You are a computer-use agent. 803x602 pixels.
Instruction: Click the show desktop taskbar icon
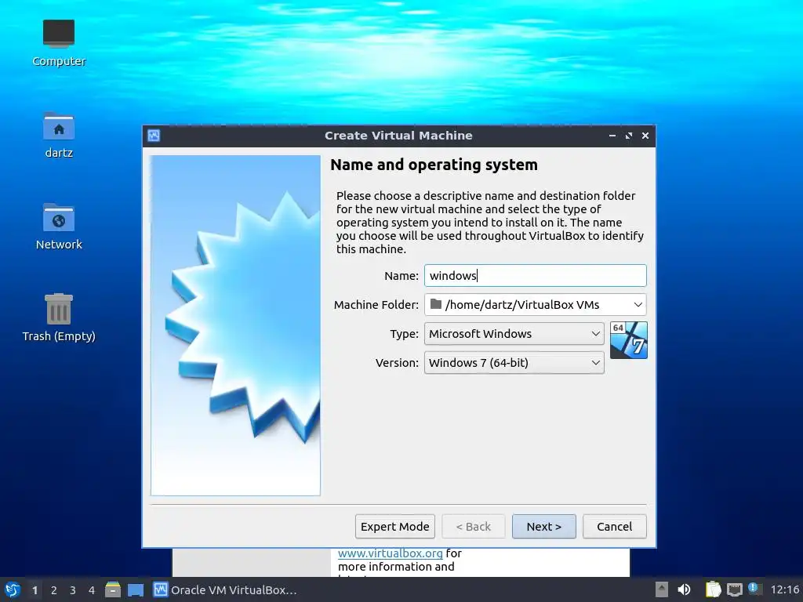(x=136, y=590)
